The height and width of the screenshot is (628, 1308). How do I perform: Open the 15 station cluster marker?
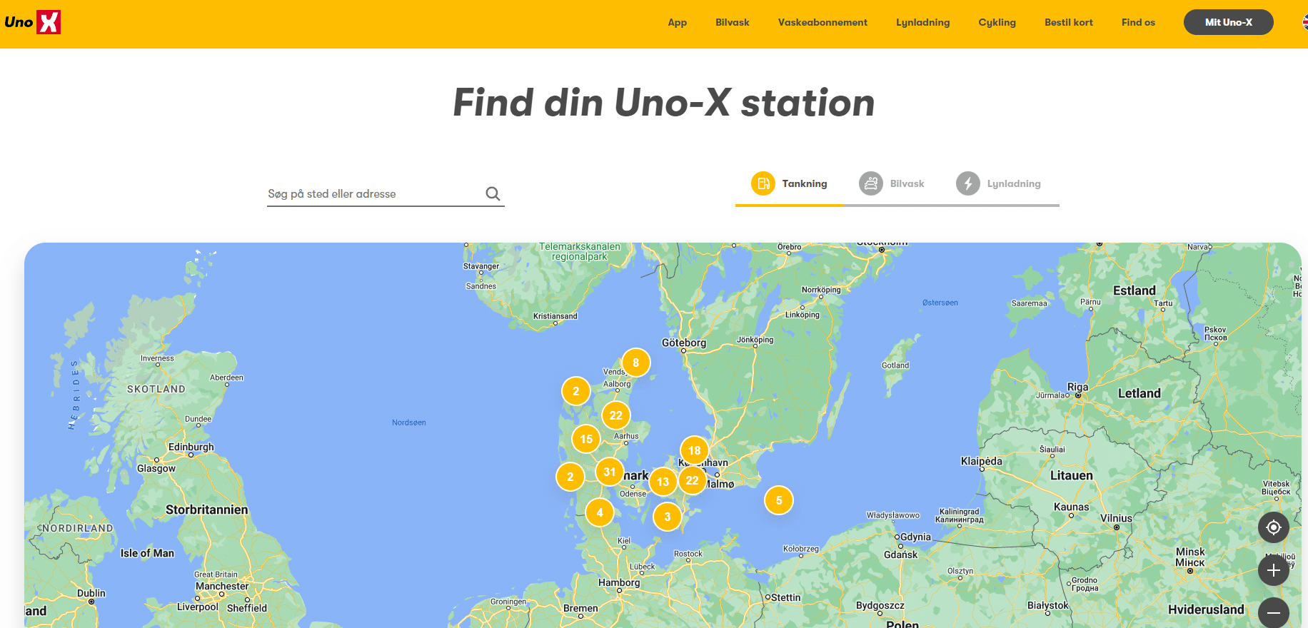click(586, 439)
